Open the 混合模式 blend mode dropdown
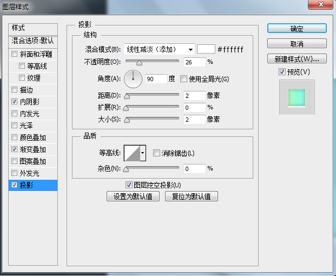Image resolution: width=336 pixels, height=276 pixels. pyautogui.click(x=159, y=49)
